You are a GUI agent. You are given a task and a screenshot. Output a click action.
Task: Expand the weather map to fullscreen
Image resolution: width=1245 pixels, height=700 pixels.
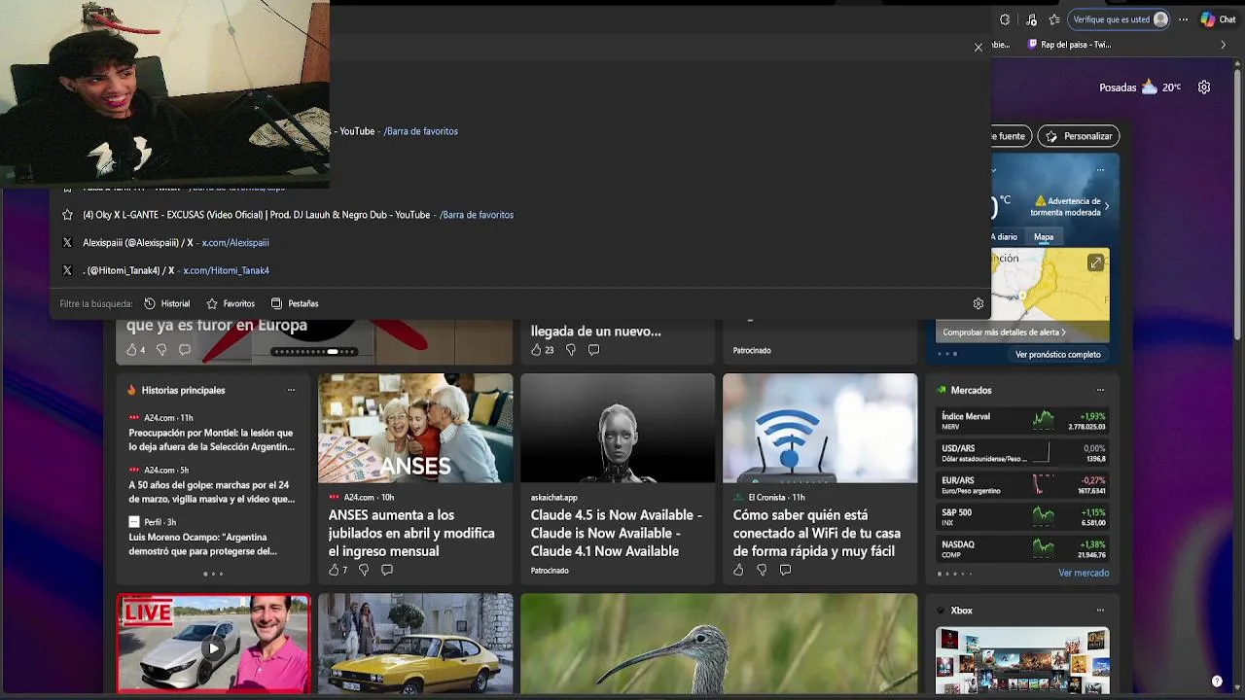tap(1096, 262)
